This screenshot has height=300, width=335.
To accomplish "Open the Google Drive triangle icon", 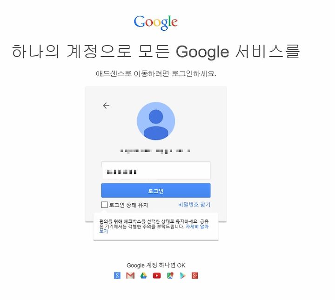I will click(x=144, y=275).
